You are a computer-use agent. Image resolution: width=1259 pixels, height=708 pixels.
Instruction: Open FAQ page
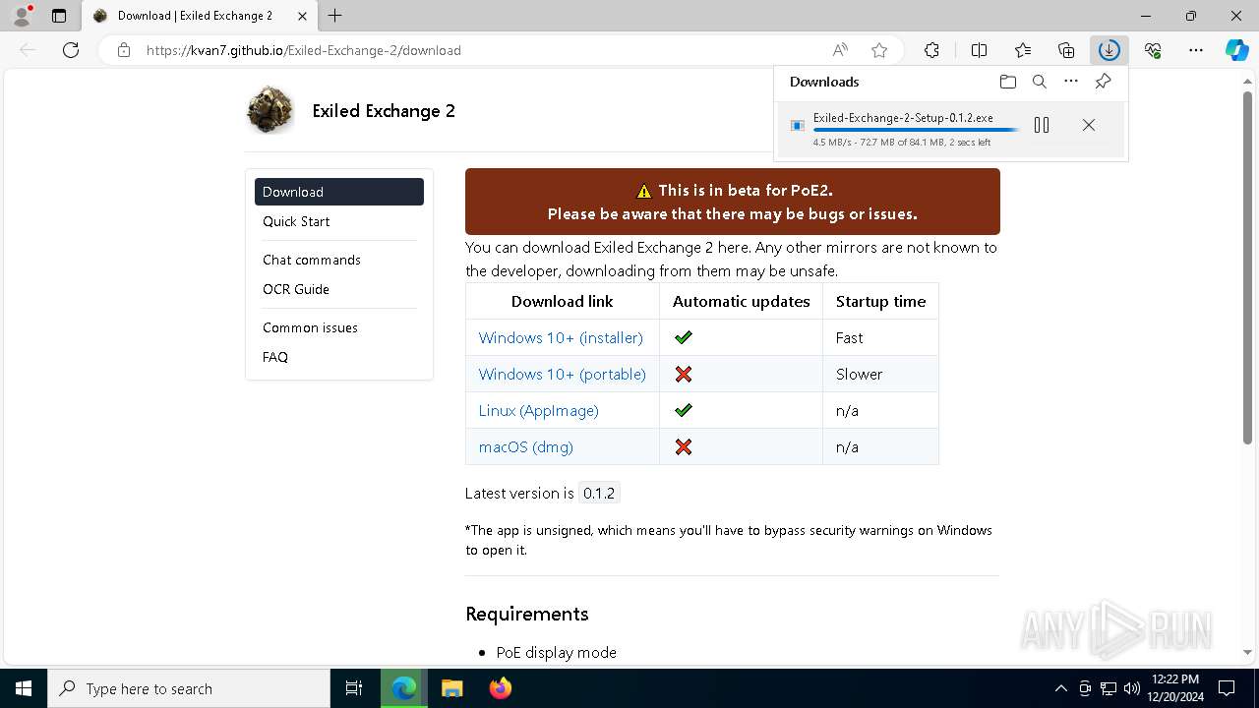[x=275, y=357]
